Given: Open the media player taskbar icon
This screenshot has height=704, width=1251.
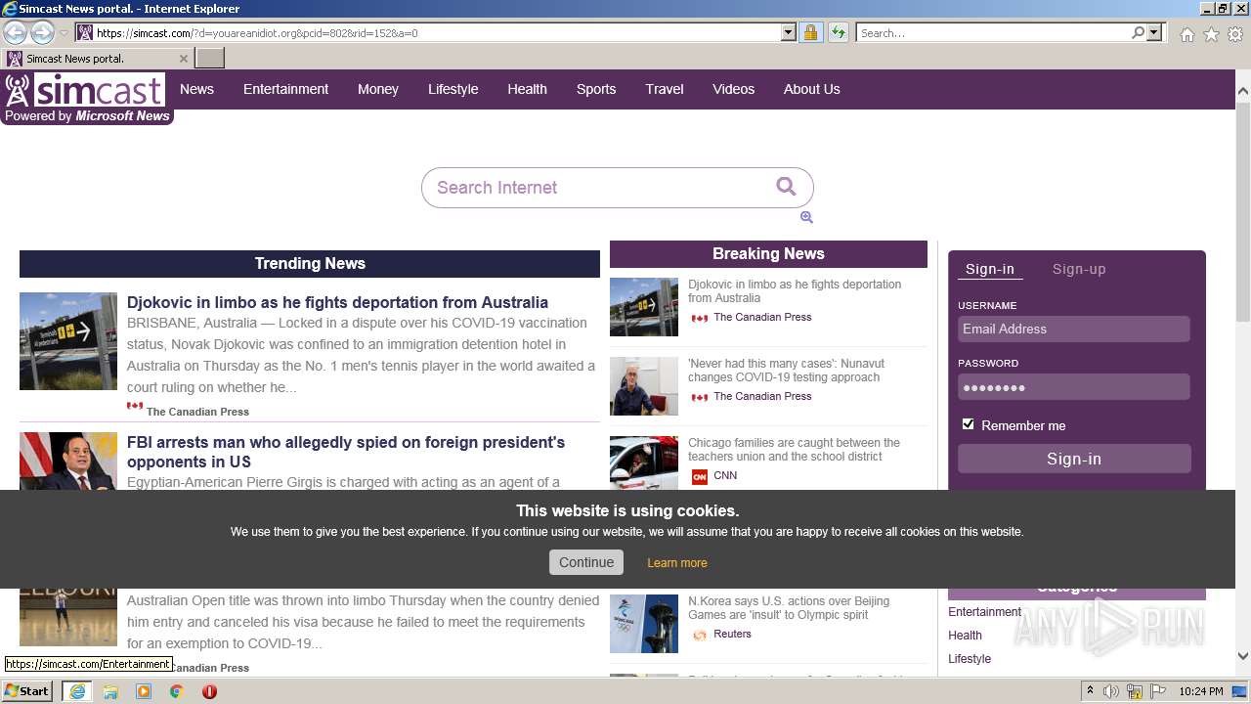Looking at the screenshot, I should coord(144,691).
